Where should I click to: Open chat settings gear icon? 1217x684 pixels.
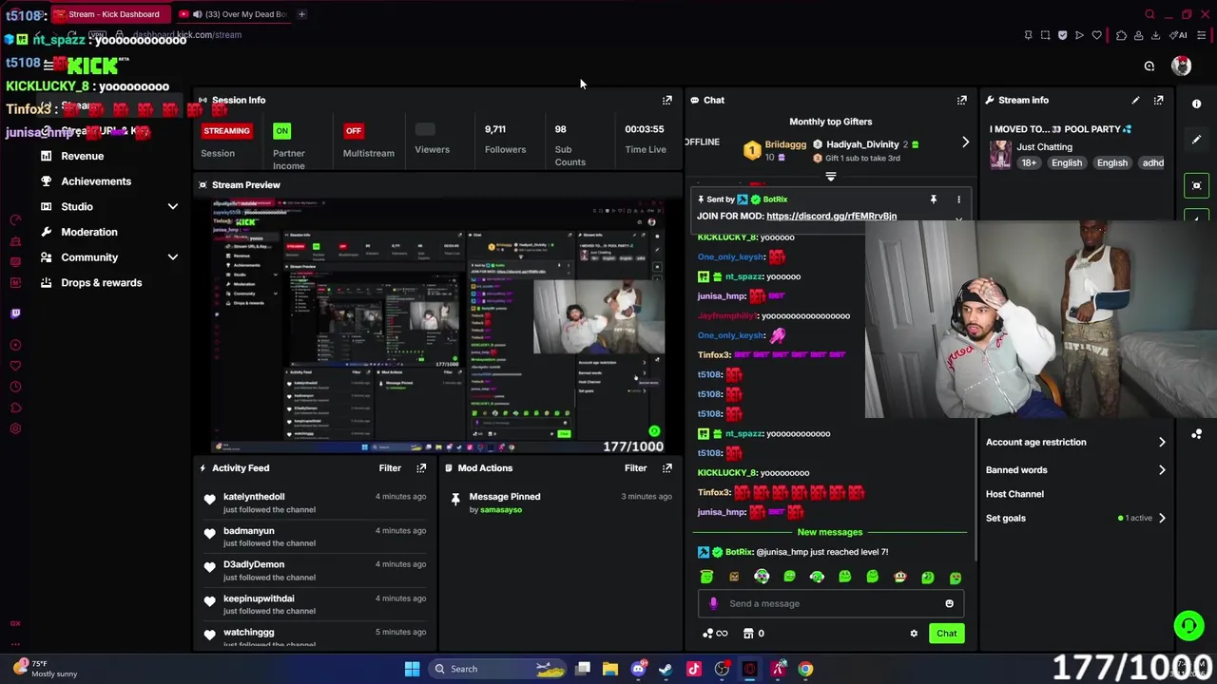point(914,634)
